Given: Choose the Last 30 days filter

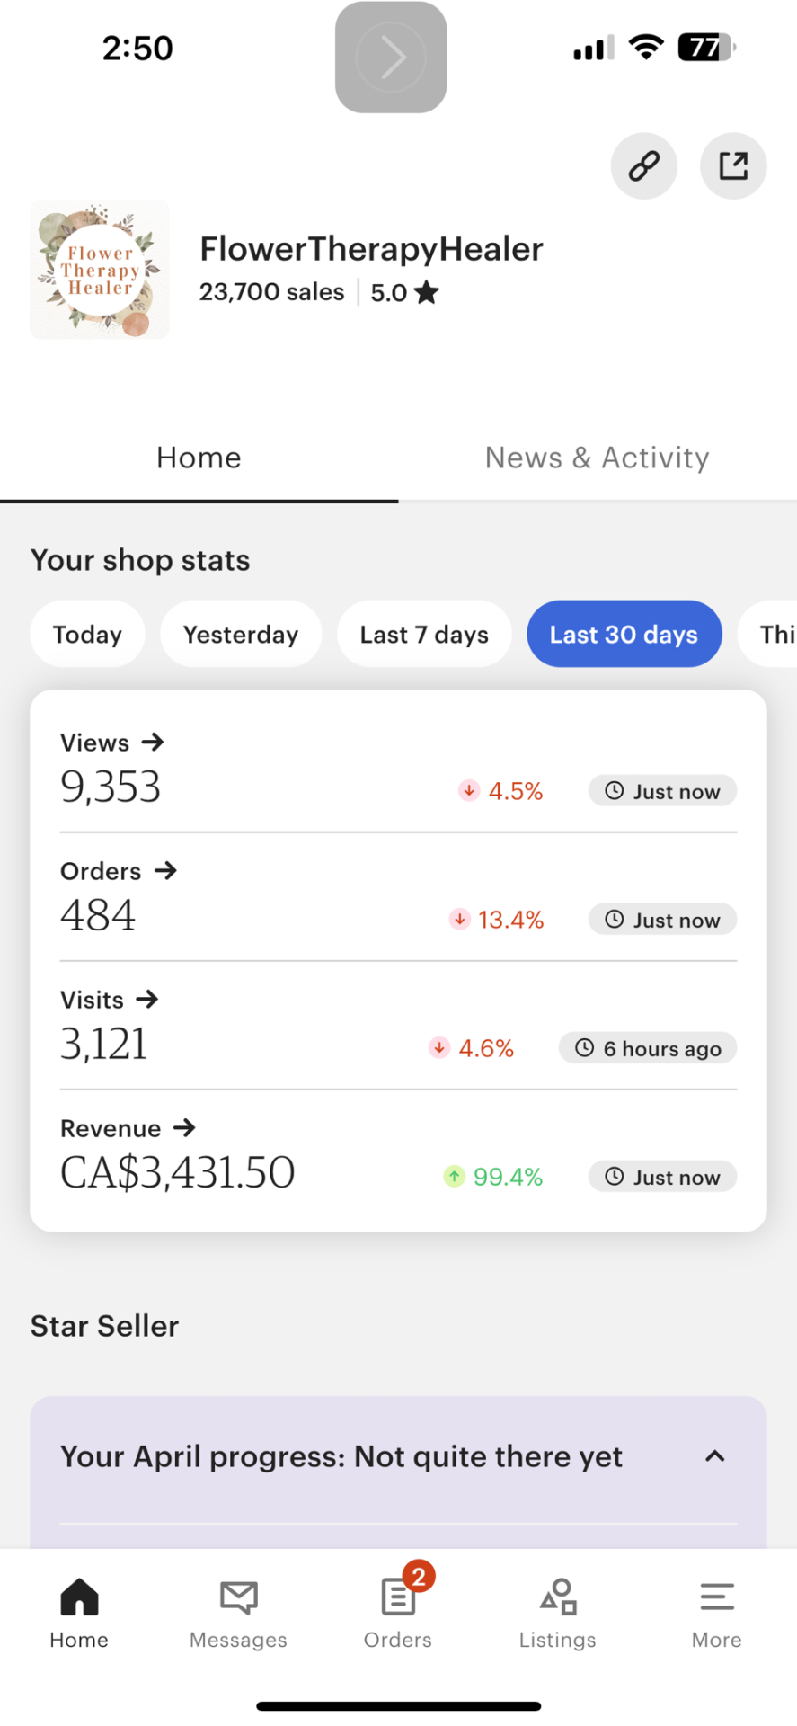Looking at the screenshot, I should (624, 635).
